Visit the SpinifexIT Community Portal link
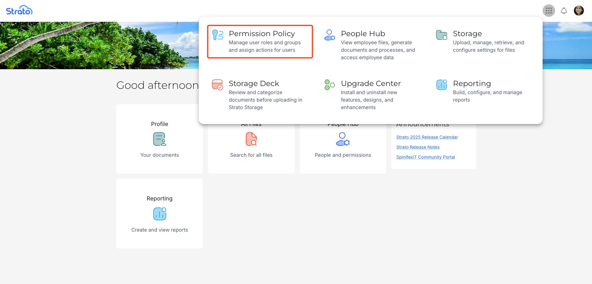 [425, 157]
